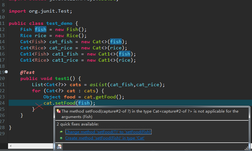The height and width of the screenshot is (151, 252).
Task: Click the rice variable declaration on line 13
Action: 41,35
